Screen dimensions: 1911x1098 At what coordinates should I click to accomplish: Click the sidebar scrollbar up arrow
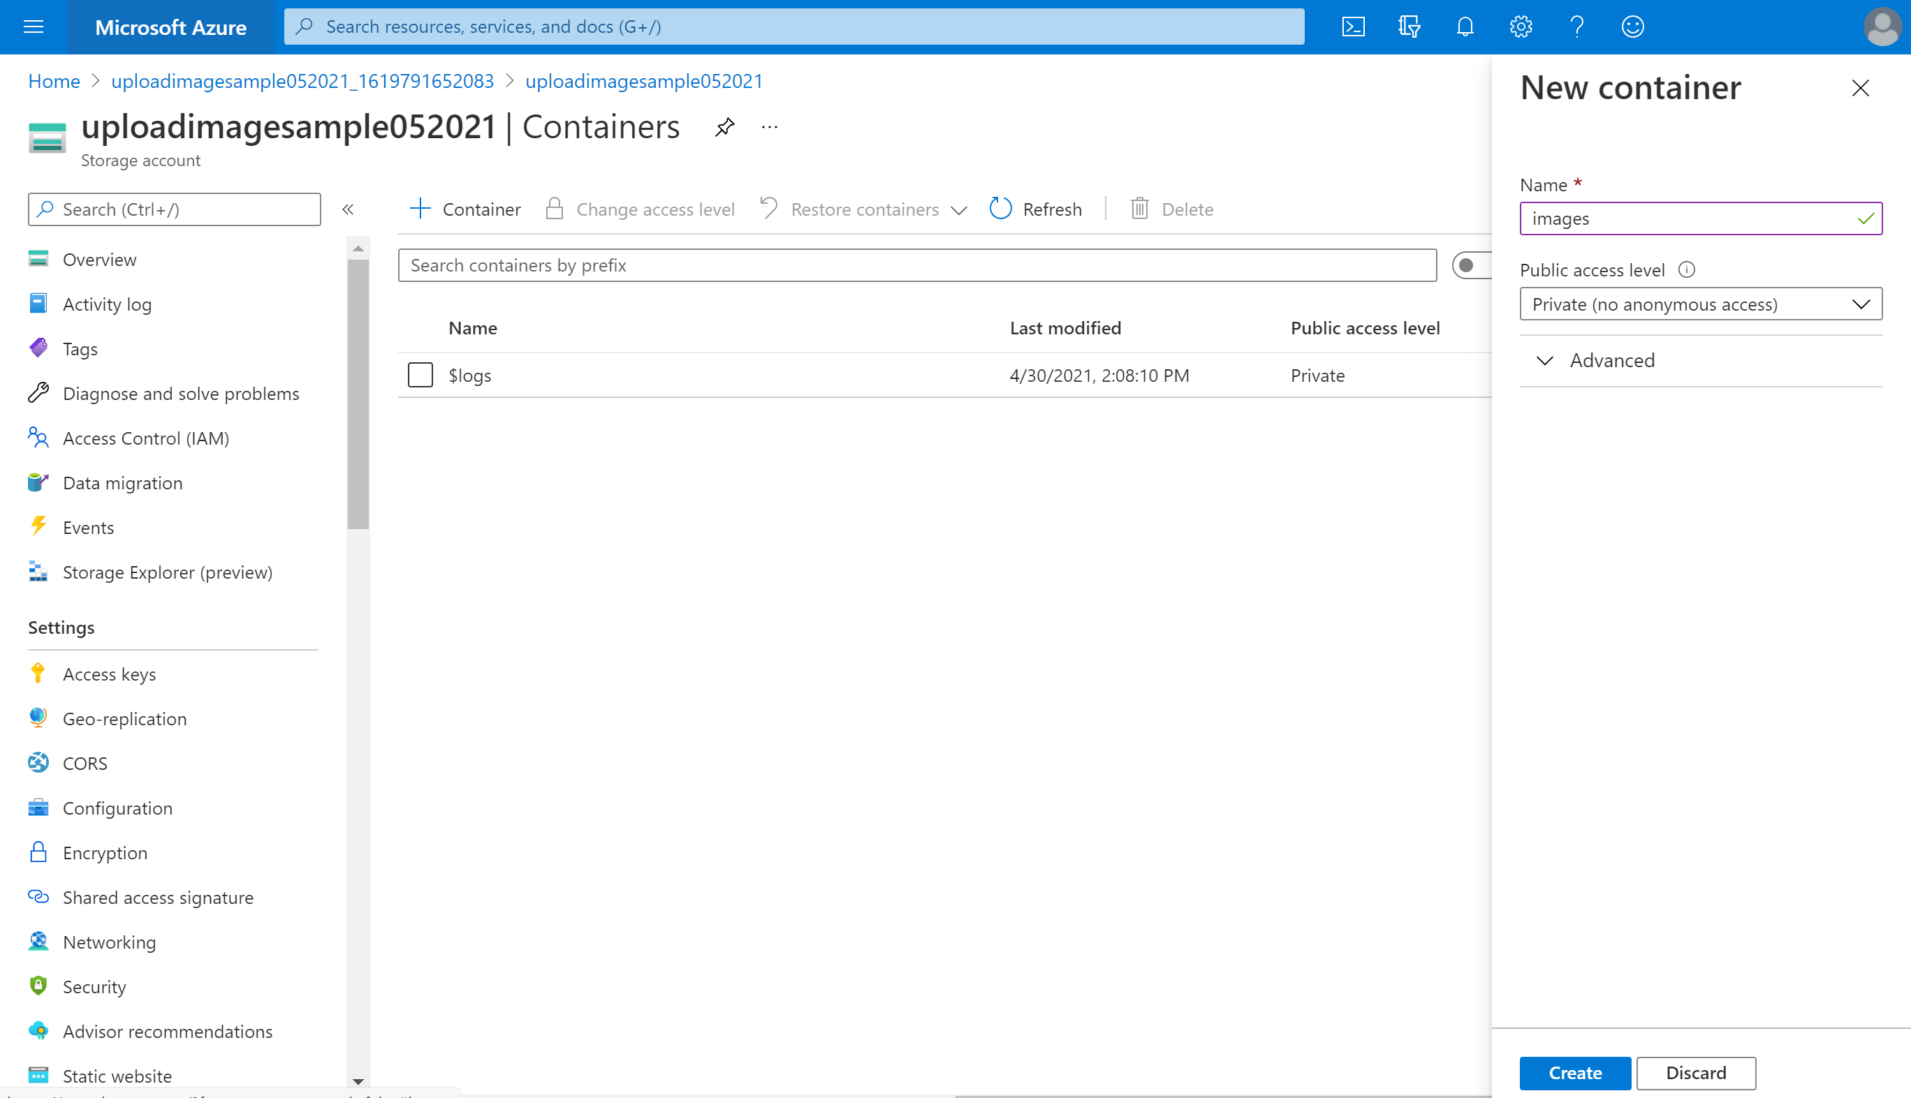358,248
